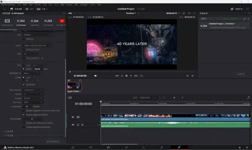Mute the A1 audio track

[82, 124]
